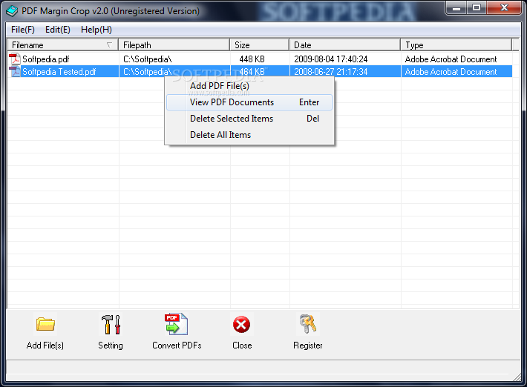This screenshot has height=387, width=527.
Task: Click the Convert PDFs icon
Action: tap(176, 324)
